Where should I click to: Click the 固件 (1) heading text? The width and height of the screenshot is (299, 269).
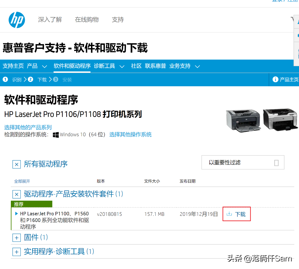(x=36, y=237)
